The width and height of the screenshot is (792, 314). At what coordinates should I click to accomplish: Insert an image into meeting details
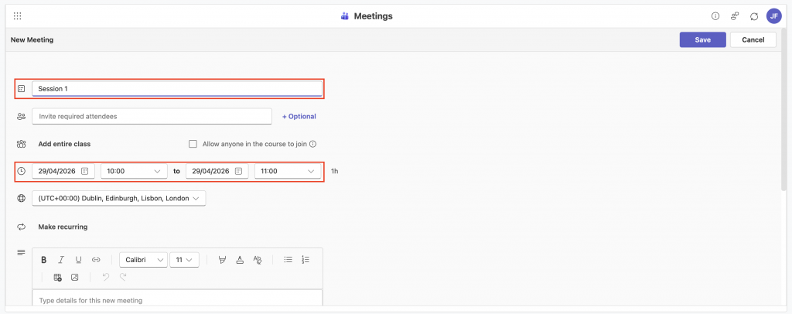point(75,277)
